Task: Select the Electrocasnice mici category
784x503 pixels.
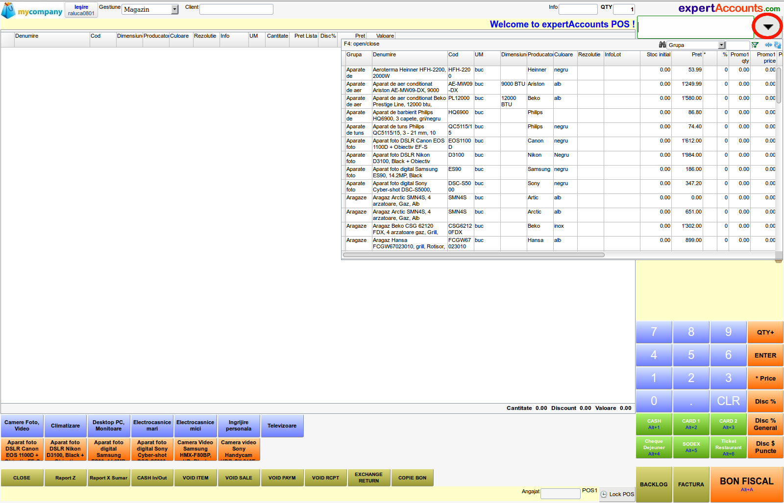Action: tap(196, 426)
